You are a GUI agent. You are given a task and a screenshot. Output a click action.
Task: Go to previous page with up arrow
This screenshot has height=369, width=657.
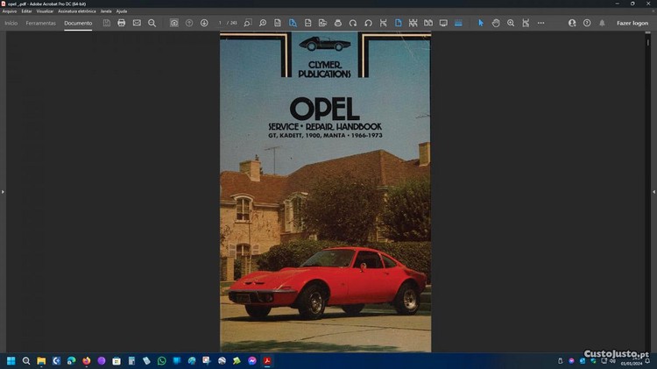(189, 23)
